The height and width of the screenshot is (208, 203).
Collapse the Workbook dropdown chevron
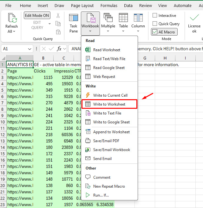pos(90,31)
